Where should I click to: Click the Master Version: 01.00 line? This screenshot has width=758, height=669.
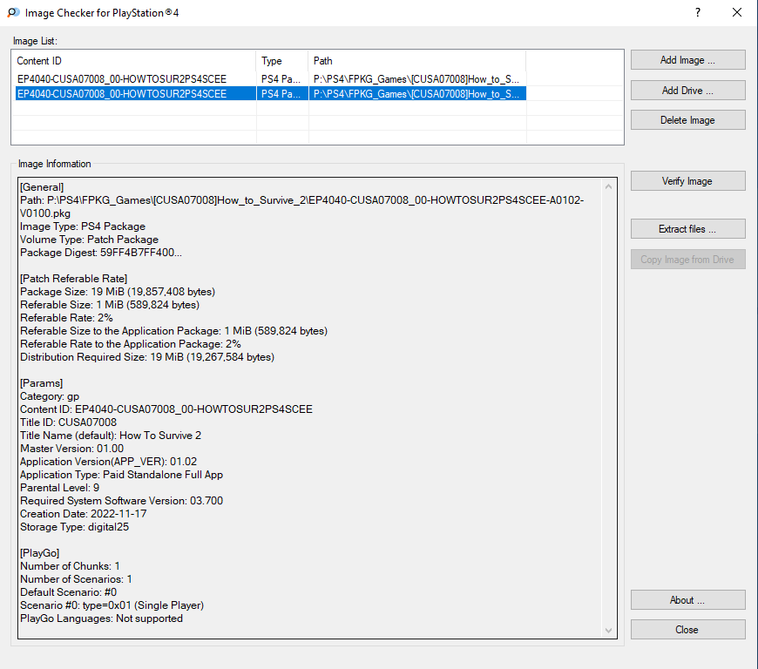[72, 448]
